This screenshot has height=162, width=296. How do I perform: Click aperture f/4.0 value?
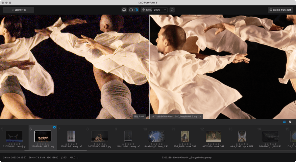click(73, 157)
